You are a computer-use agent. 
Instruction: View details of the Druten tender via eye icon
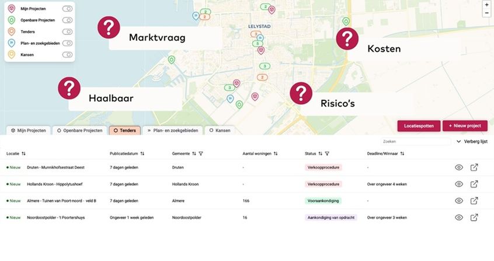pyautogui.click(x=459, y=167)
